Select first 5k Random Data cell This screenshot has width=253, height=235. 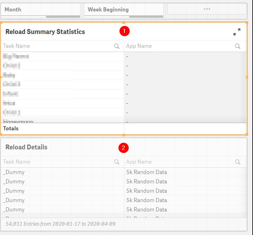(147, 172)
